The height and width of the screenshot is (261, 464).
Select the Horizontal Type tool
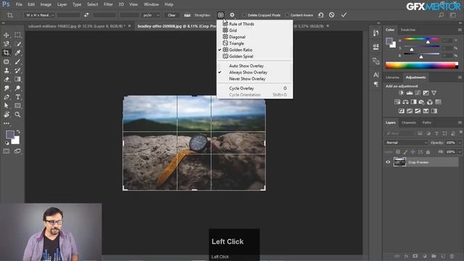pos(17,97)
